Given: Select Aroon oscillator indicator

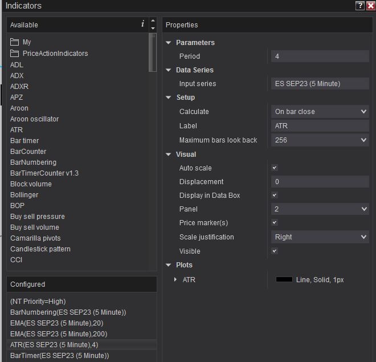Looking at the screenshot, I should (x=35, y=119).
